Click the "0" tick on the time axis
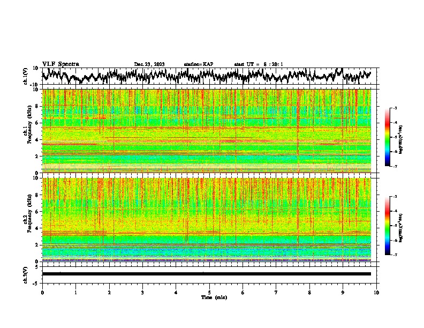This screenshot has width=424, height=328. 42,293
